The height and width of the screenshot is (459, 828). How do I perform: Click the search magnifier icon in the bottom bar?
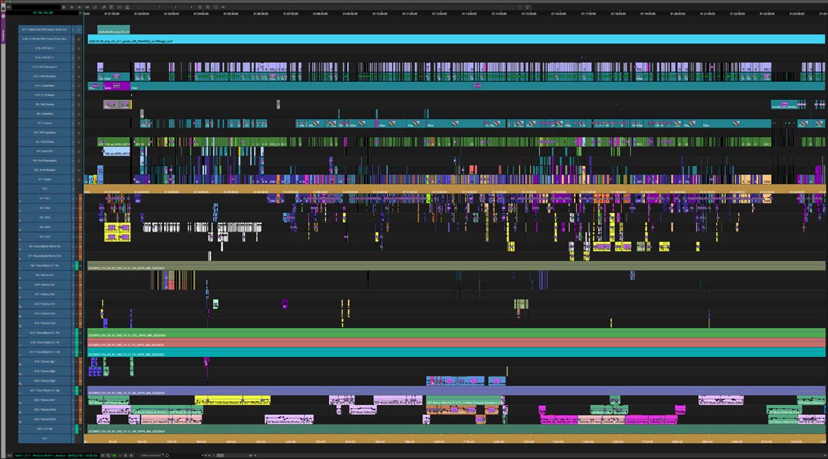point(167,455)
